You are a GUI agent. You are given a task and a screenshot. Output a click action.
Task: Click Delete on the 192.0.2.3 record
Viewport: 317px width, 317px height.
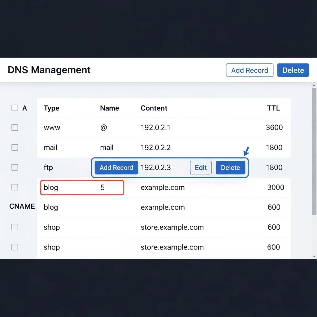coord(230,167)
